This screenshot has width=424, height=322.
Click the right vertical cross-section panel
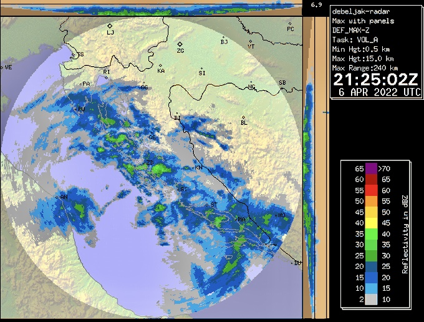316,167
